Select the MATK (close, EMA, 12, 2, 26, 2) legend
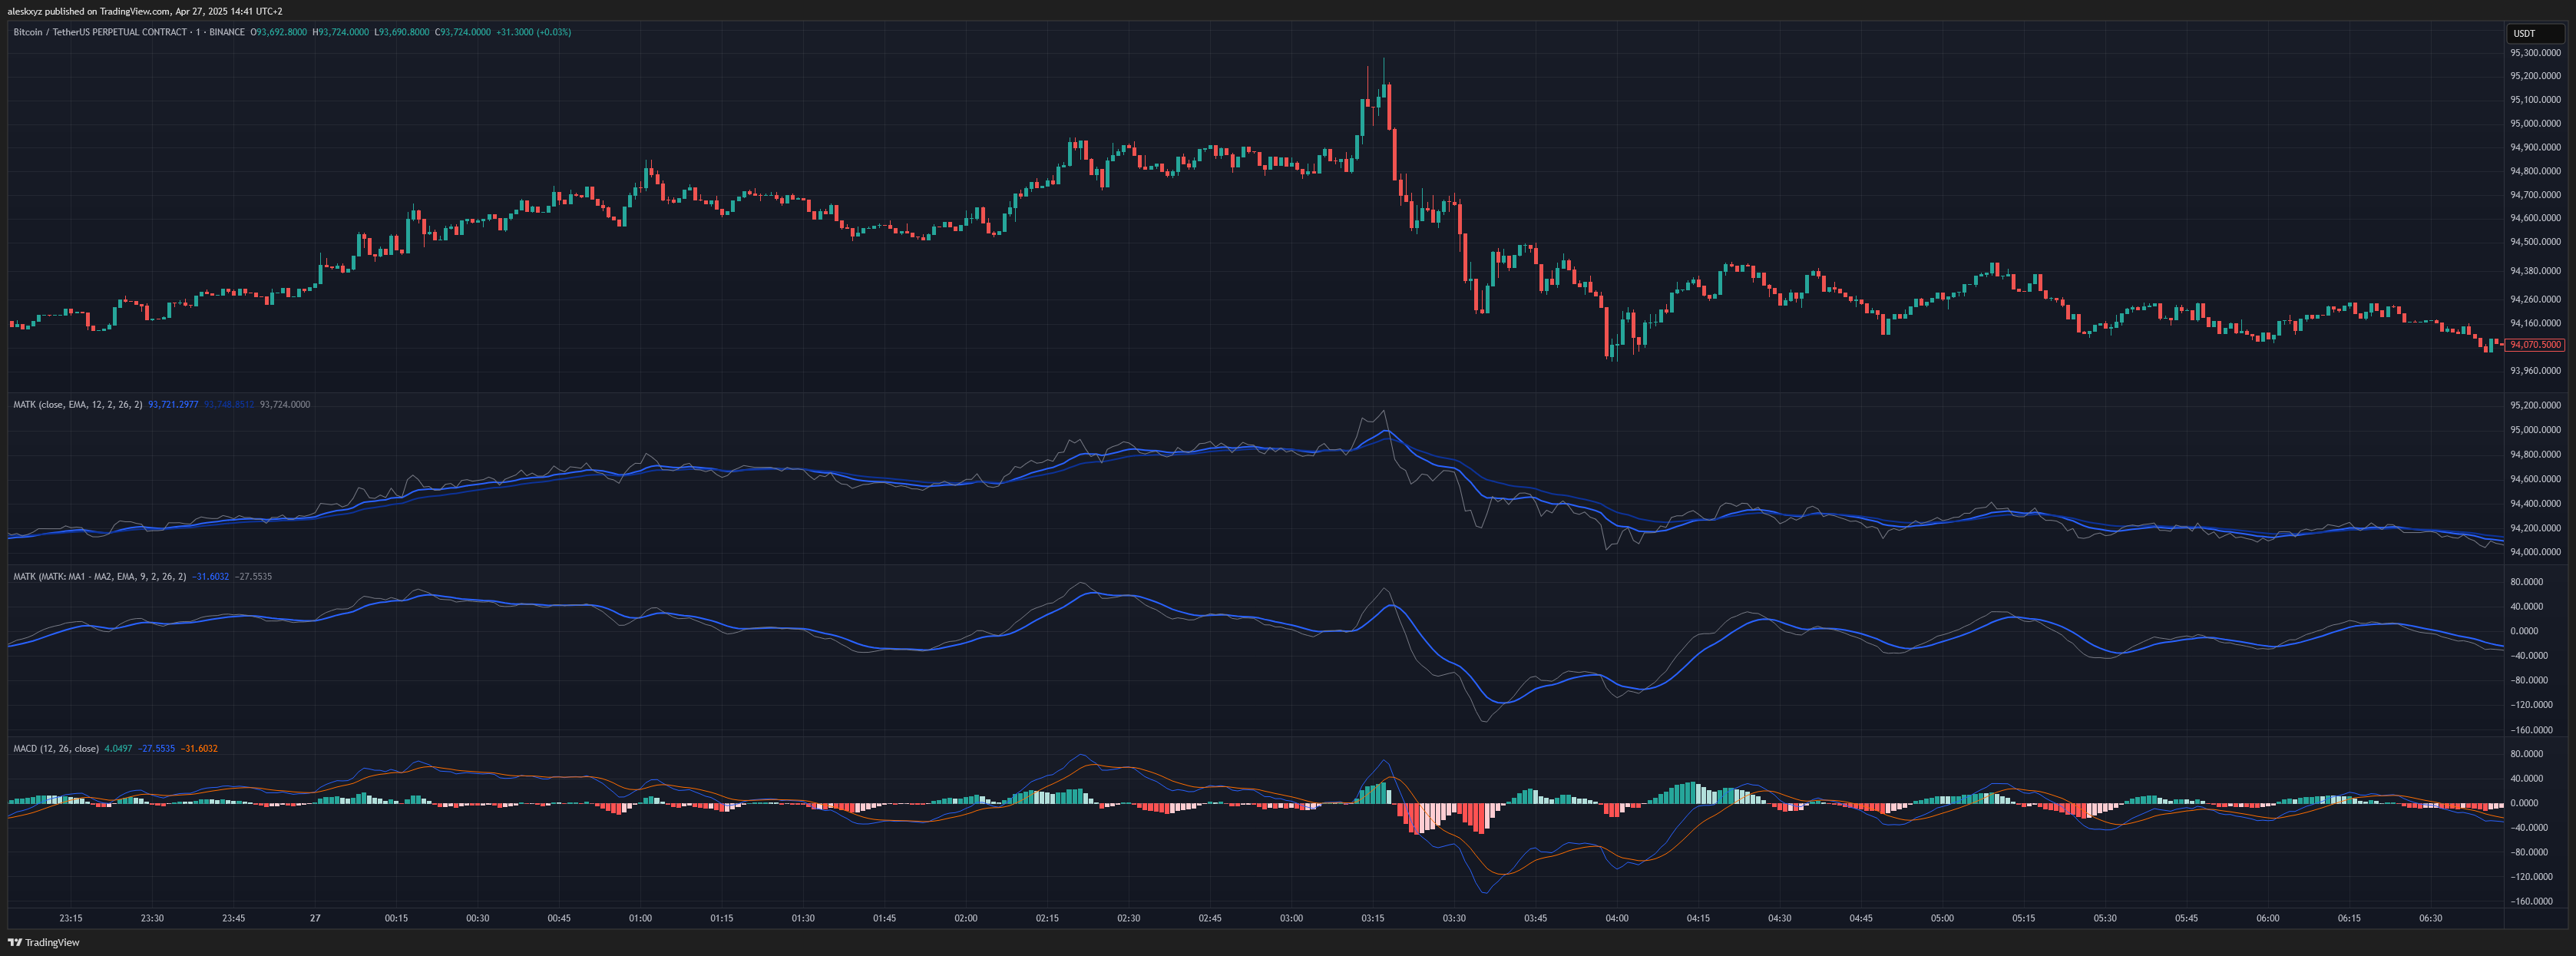 pos(78,404)
